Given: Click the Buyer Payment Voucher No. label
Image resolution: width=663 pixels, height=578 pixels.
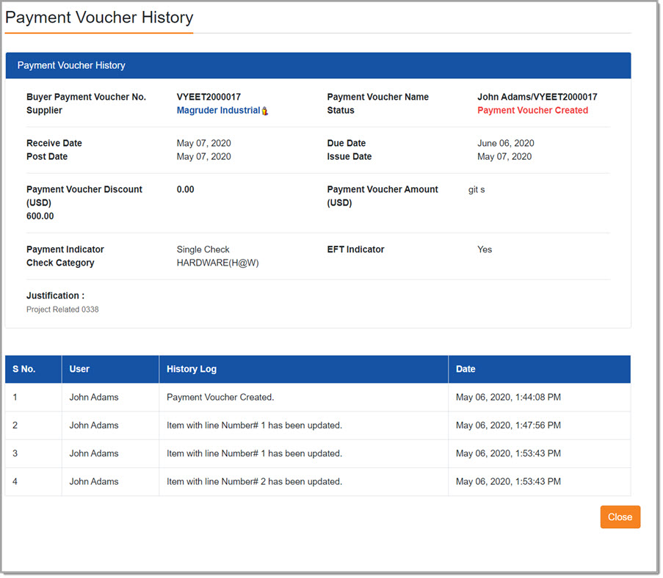Looking at the screenshot, I should [x=86, y=97].
